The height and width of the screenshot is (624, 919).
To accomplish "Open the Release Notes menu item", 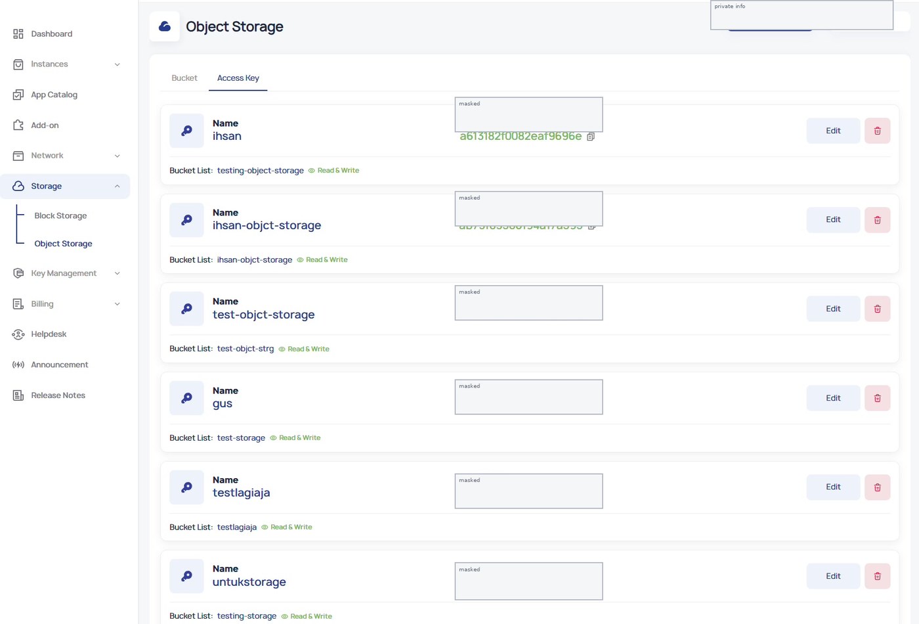I will click(58, 395).
